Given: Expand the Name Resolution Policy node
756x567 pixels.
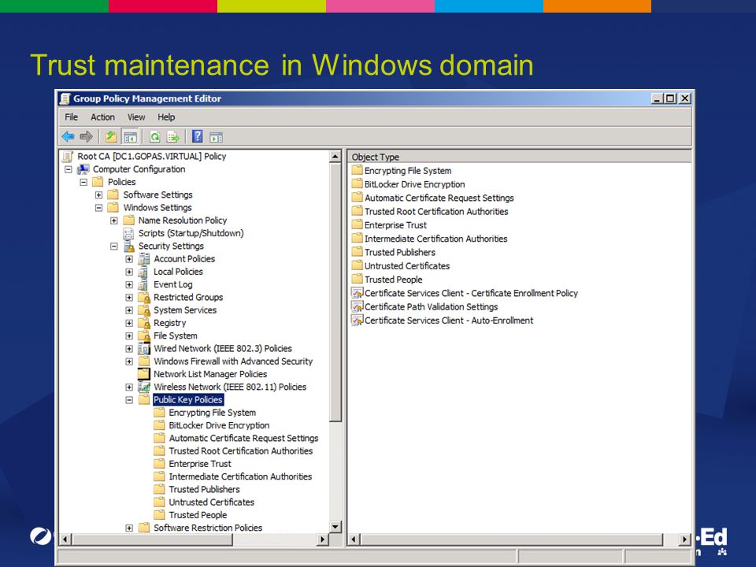Looking at the screenshot, I should 113,220.
